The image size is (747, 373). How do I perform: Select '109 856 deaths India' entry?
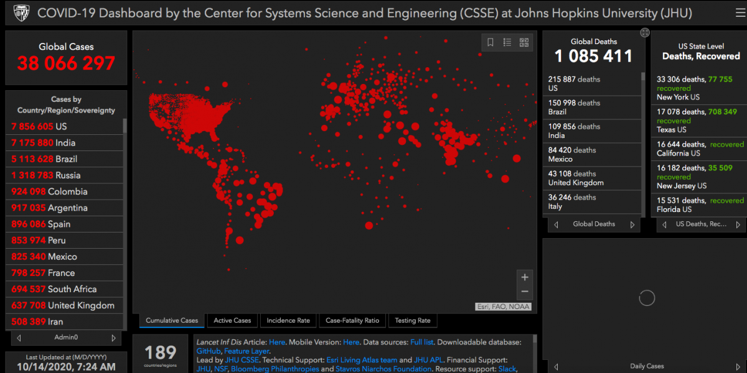(593, 131)
